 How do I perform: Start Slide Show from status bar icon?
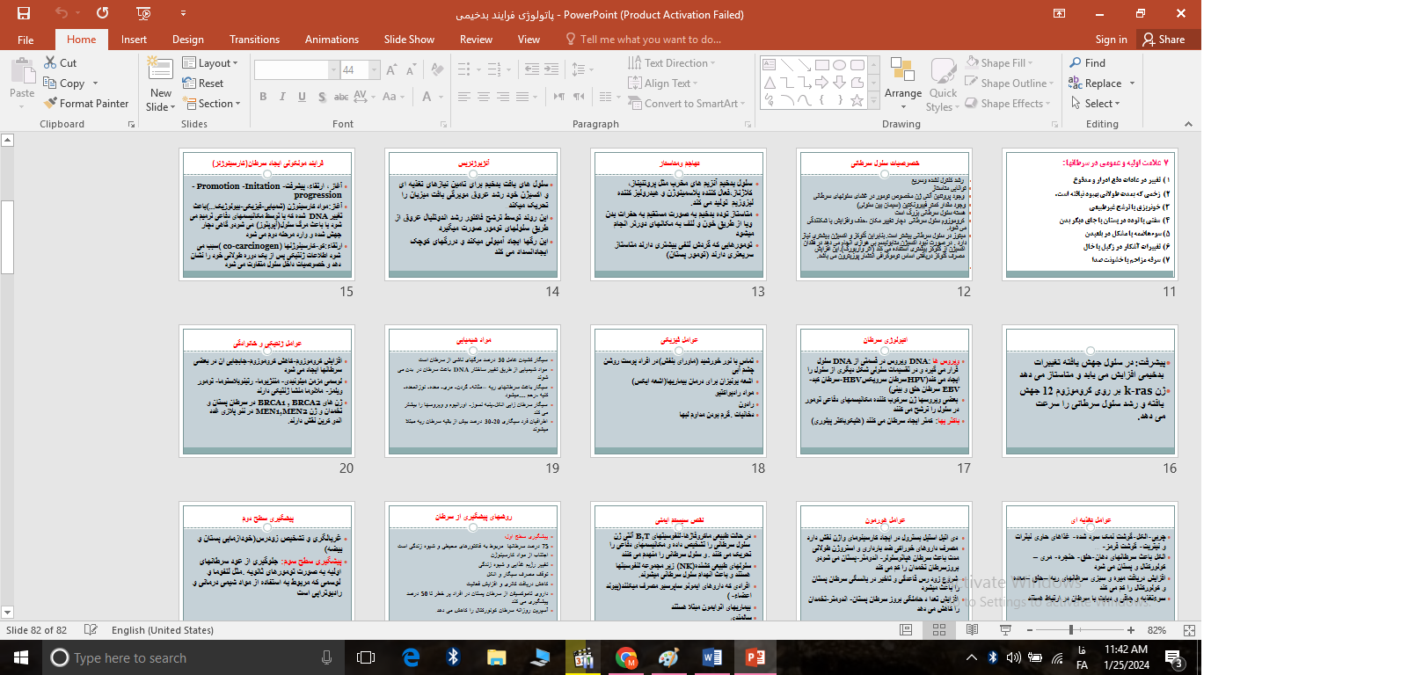1005,630
